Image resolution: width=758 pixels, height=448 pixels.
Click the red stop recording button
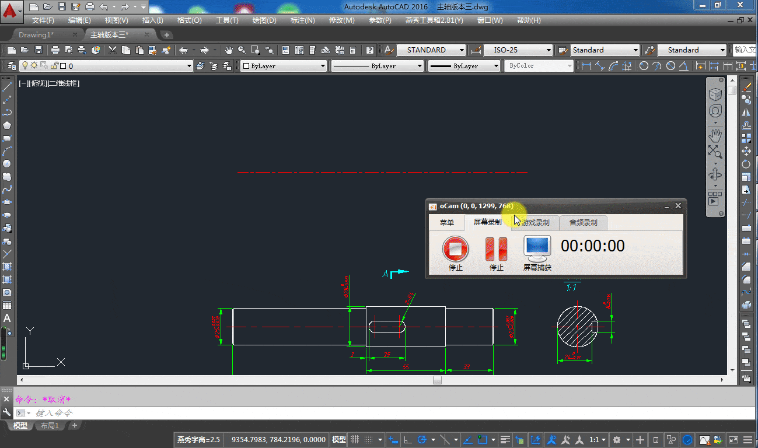(x=455, y=253)
